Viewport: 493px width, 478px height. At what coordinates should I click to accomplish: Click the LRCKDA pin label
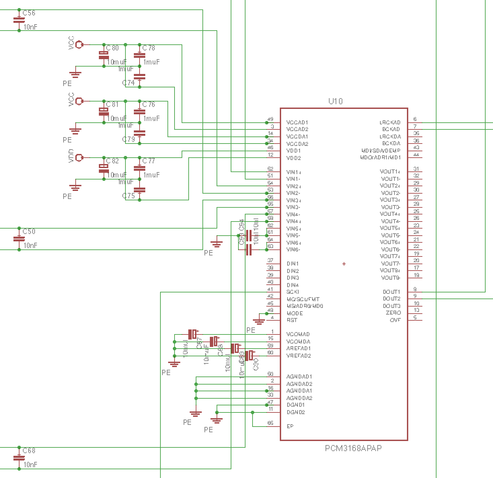point(390,136)
